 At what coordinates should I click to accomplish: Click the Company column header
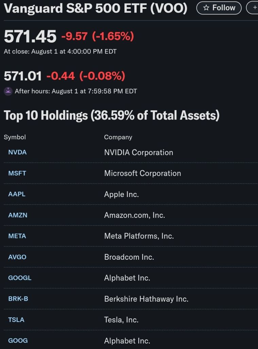[118, 137]
